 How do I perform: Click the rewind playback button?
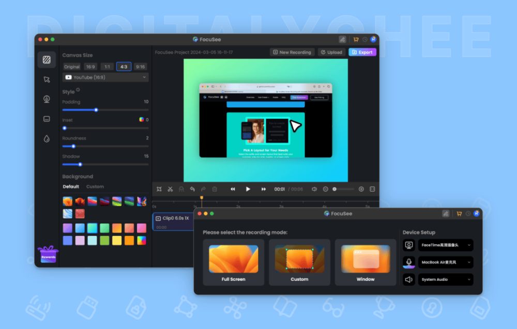(233, 189)
